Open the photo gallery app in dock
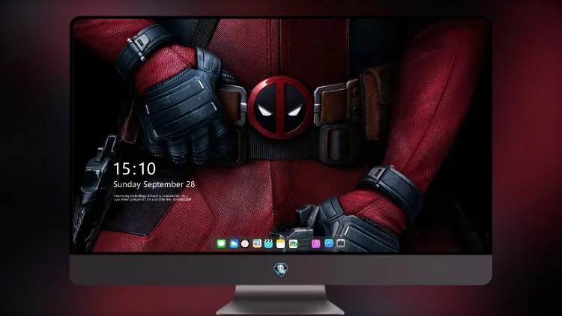Screen dimensions: 562x316 [x=293, y=244]
